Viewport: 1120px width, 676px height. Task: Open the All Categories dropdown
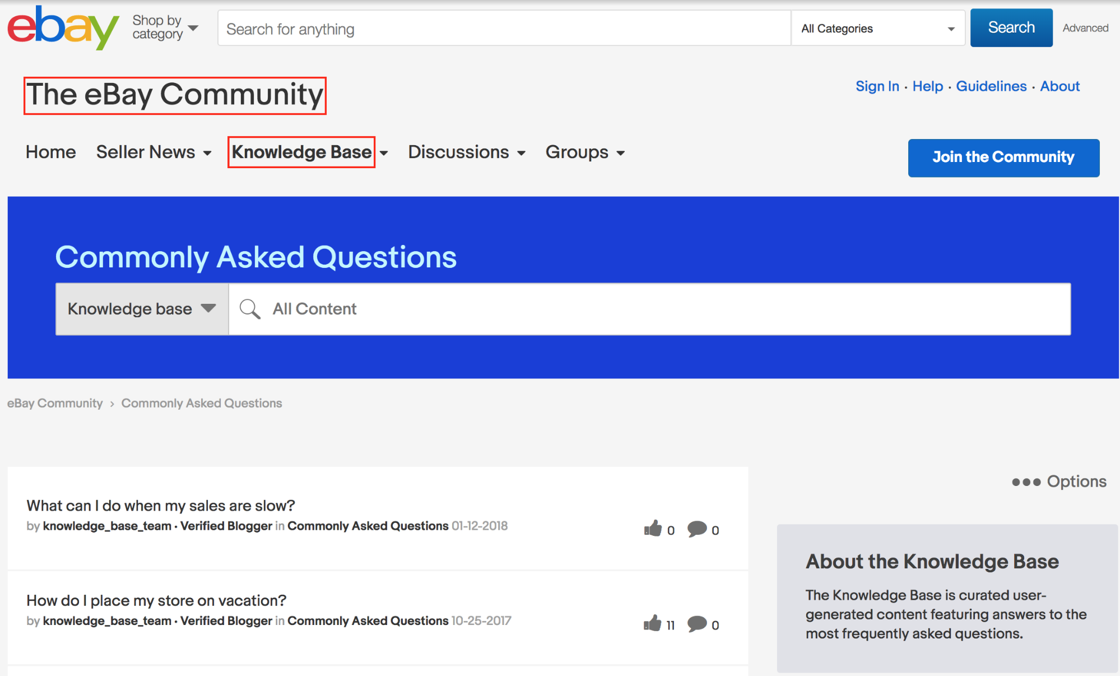[x=877, y=28]
